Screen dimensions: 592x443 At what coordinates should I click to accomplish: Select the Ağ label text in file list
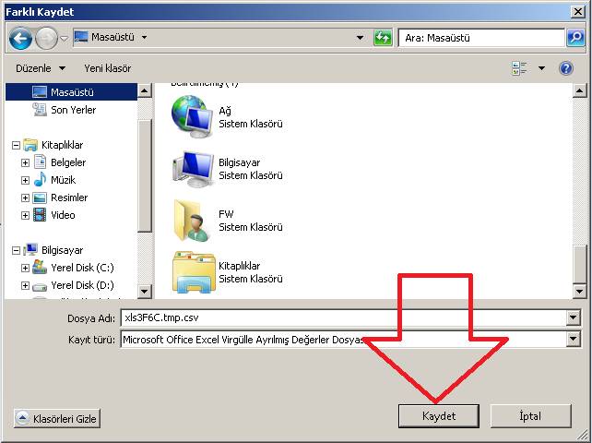coord(225,111)
